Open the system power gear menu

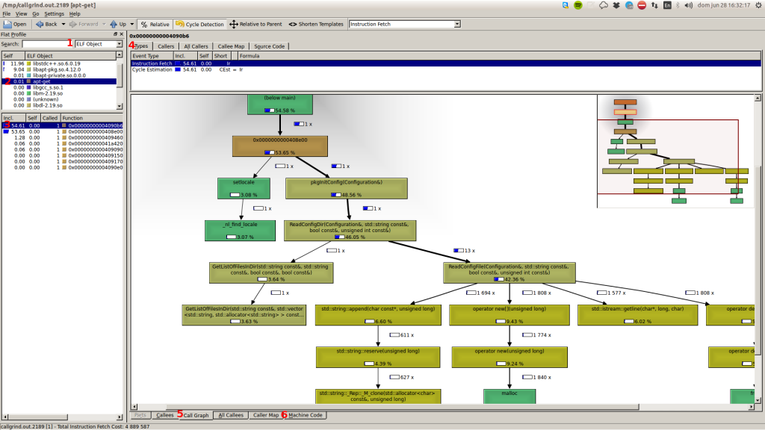click(758, 5)
